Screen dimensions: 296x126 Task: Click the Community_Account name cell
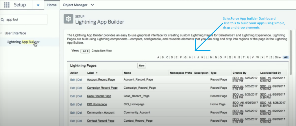pyautogui.click(x=137, y=112)
